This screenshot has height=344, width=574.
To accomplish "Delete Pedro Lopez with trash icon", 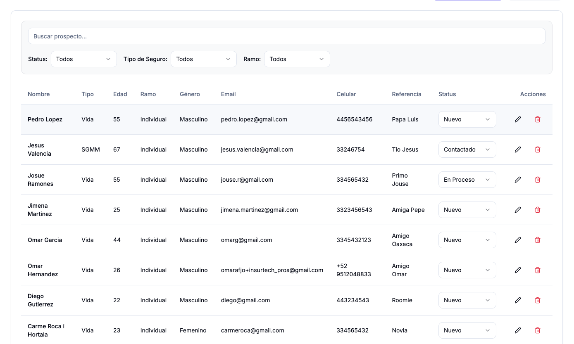I will [538, 119].
